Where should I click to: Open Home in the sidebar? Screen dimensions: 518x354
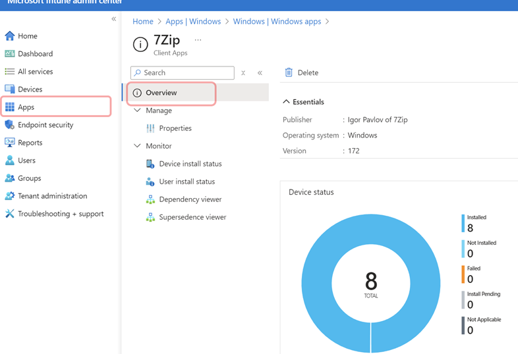point(28,36)
